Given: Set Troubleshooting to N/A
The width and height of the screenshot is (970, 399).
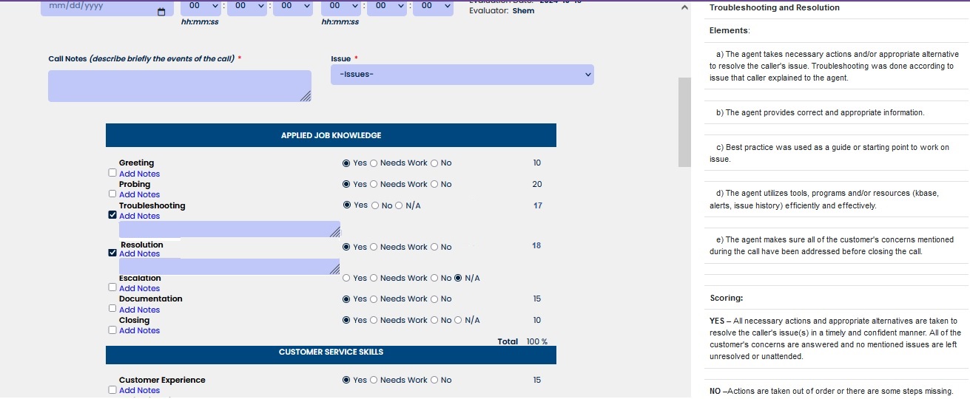Looking at the screenshot, I should (x=400, y=205).
